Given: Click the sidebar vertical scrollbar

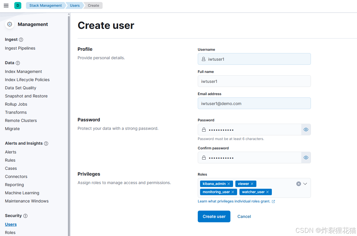Looking at the screenshot, I should pyautogui.click(x=69, y=125).
